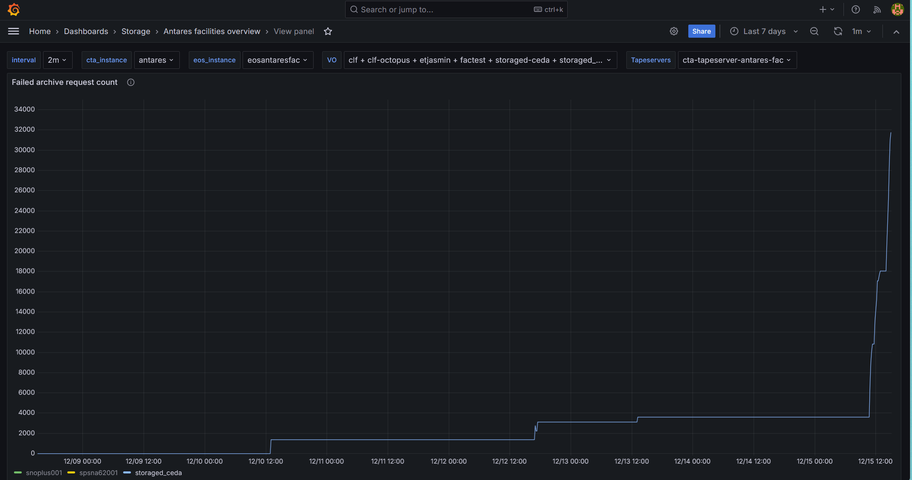The width and height of the screenshot is (912, 480).
Task: Expand the eosantaresfac eos_instance dropdown
Action: click(x=277, y=60)
